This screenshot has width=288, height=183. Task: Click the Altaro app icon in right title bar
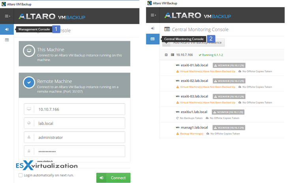150,3
